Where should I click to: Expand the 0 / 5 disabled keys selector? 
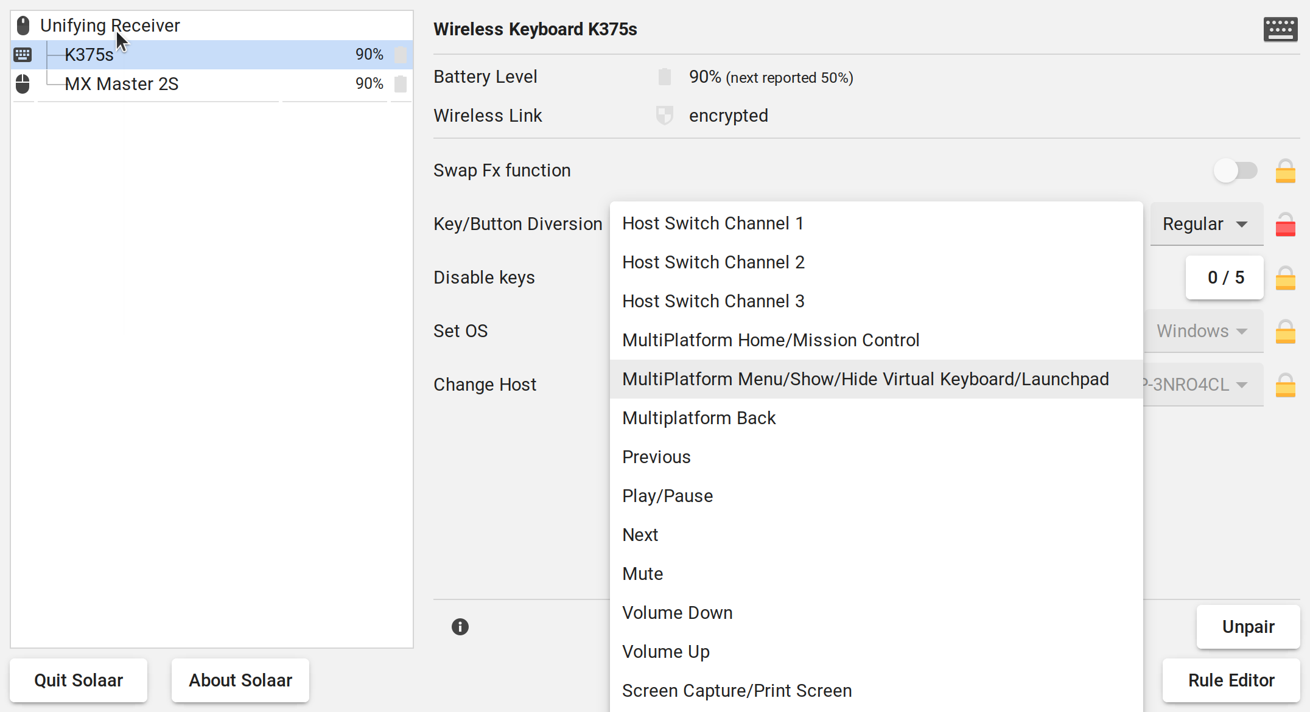click(1225, 277)
